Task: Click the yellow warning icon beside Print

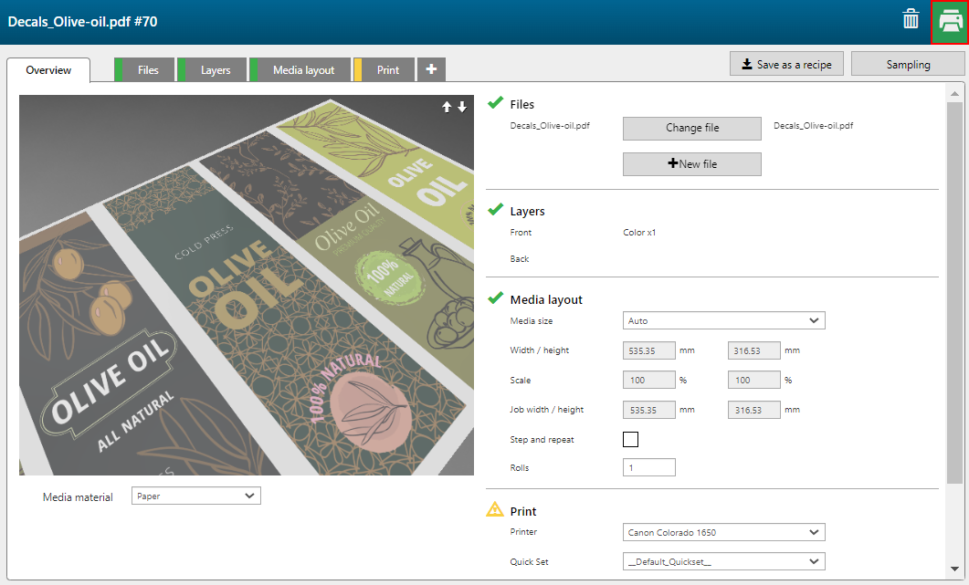Action: pos(495,510)
